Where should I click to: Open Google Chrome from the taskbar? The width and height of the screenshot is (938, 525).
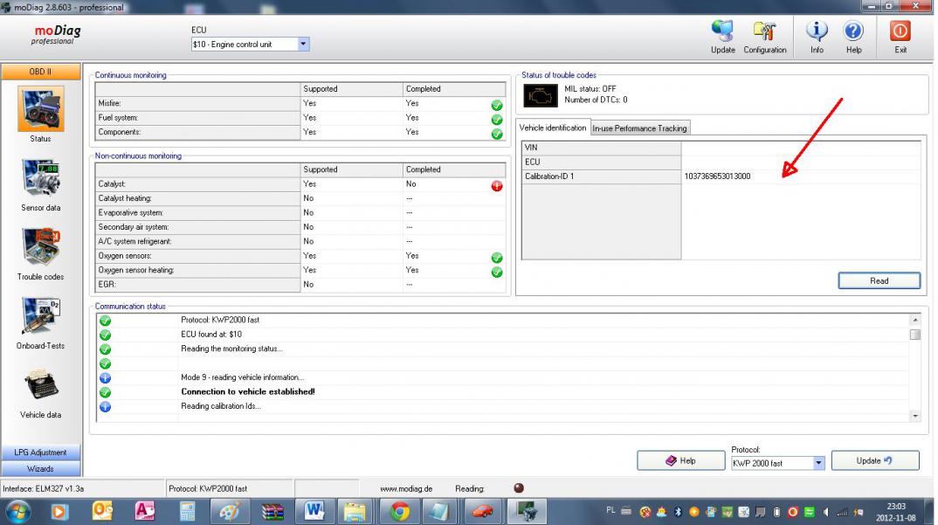pyautogui.click(x=400, y=511)
